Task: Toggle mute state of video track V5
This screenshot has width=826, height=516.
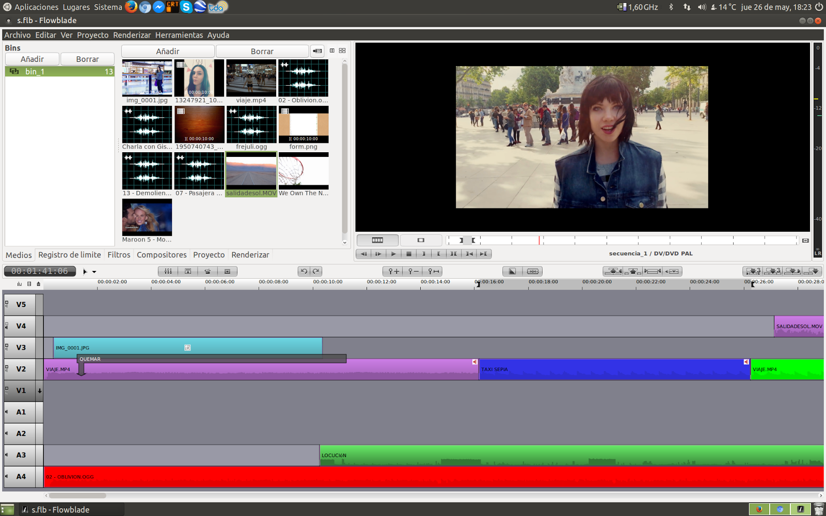Action: (7, 304)
